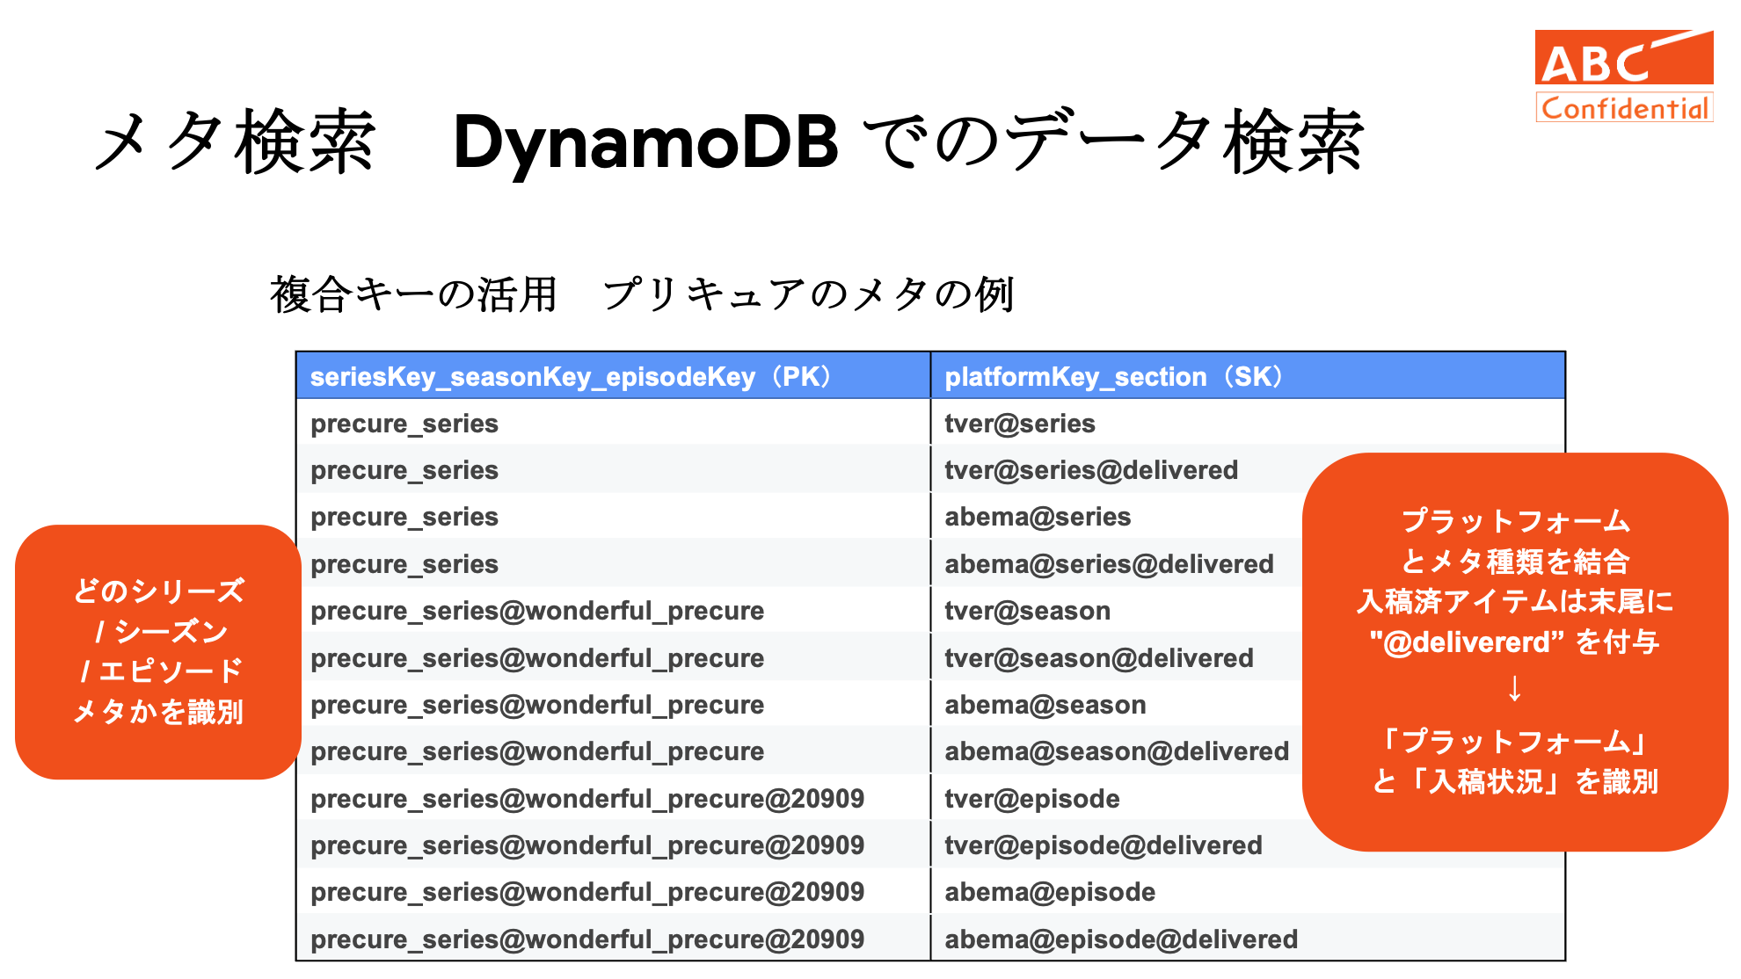Select the abema@series@delivered cell
Image resolution: width=1741 pixels, height=979 pixels.
(x=1109, y=564)
